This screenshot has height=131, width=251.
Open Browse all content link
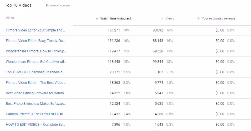coord(58,6)
